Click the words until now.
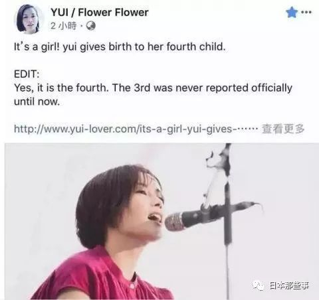Screen dimensions: 319x300 tap(37, 102)
